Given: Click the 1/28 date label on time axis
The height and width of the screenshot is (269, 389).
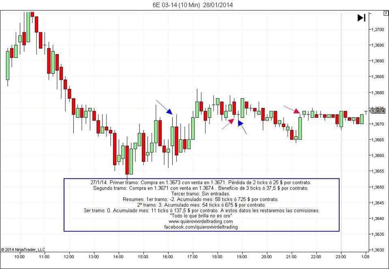Looking at the screenshot, I should [365, 256].
